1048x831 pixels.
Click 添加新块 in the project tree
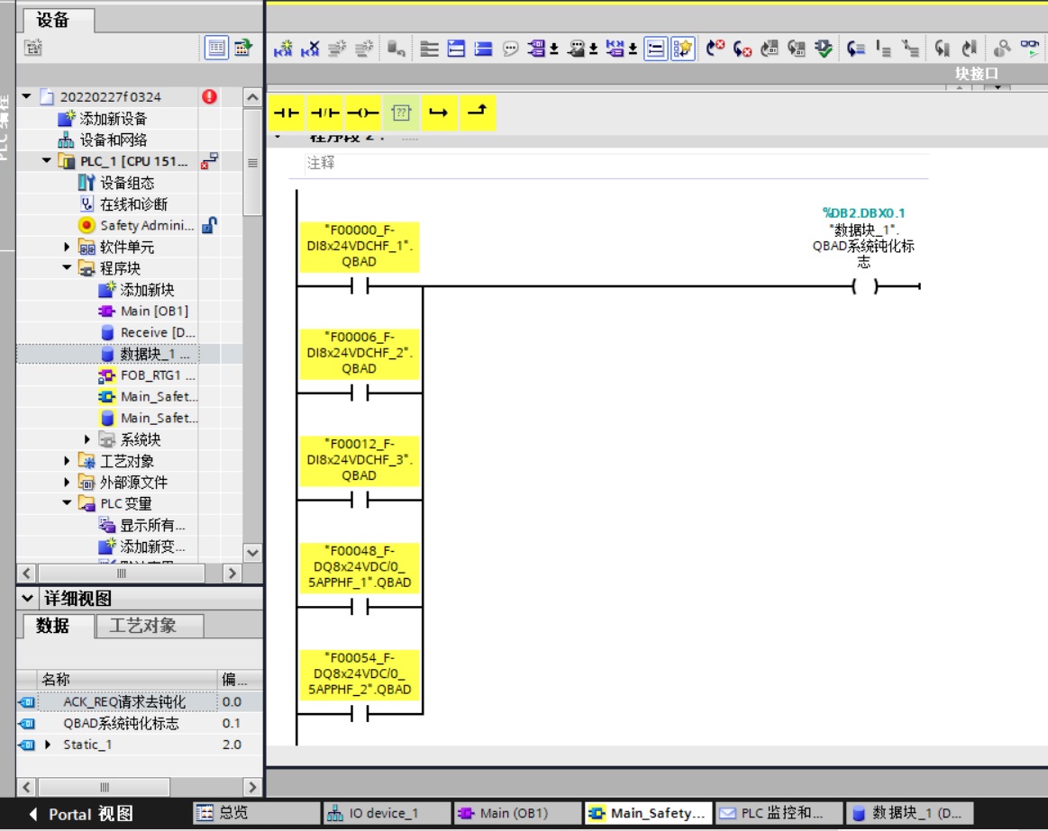pyautogui.click(x=147, y=290)
